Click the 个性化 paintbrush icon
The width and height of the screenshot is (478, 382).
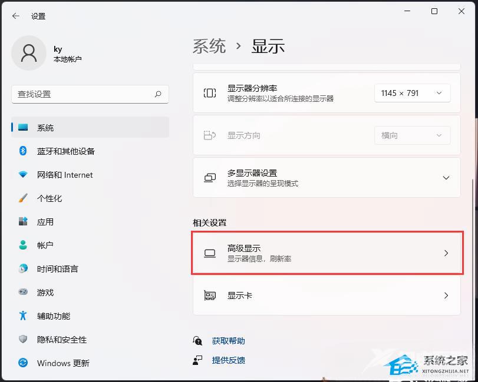coord(23,198)
